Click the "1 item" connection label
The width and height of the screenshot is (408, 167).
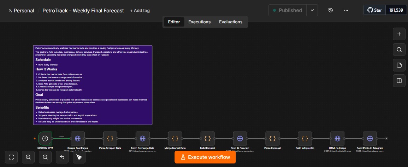pyautogui.click(x=61, y=137)
